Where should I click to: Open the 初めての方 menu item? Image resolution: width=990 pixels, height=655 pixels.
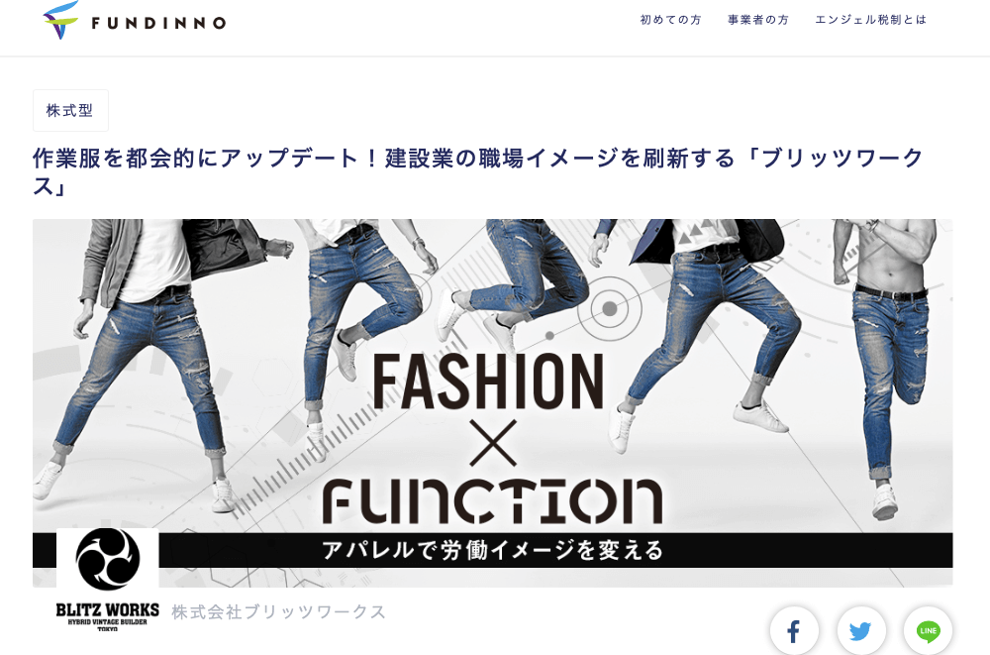pos(670,20)
